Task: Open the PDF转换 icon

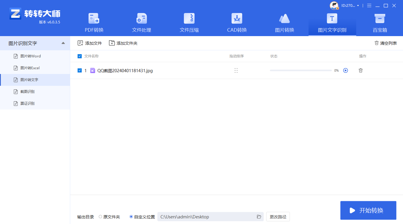Action: tap(94, 18)
